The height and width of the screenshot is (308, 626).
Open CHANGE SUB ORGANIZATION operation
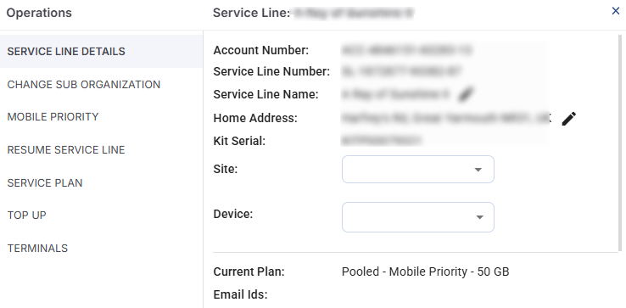click(101, 85)
